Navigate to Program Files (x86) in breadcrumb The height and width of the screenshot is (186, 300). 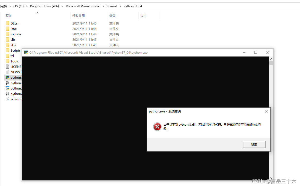click(44, 6)
